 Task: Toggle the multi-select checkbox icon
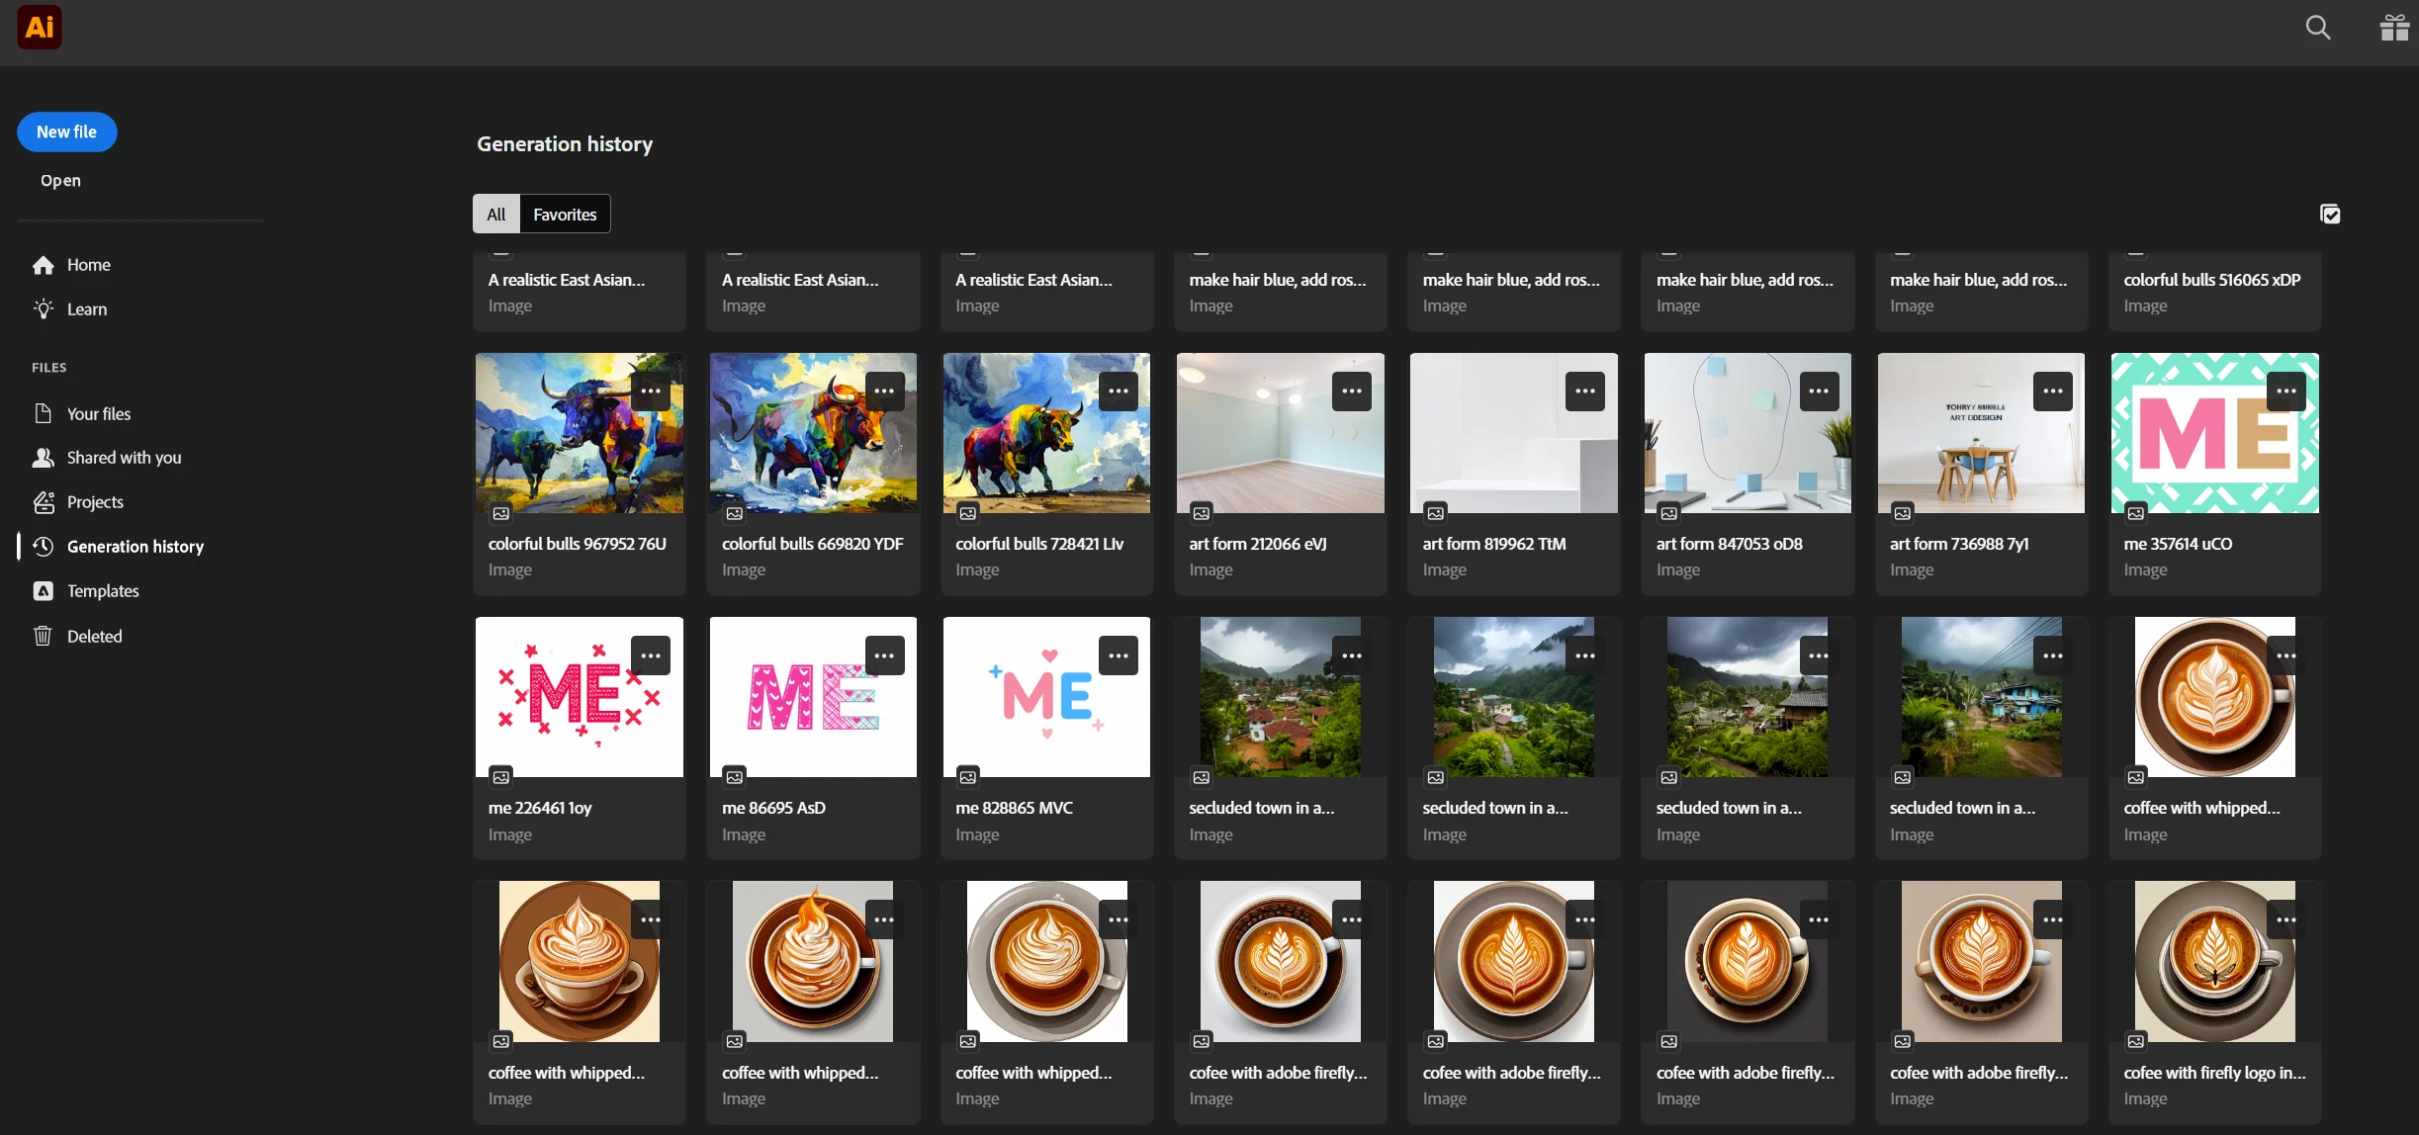pyautogui.click(x=2330, y=215)
